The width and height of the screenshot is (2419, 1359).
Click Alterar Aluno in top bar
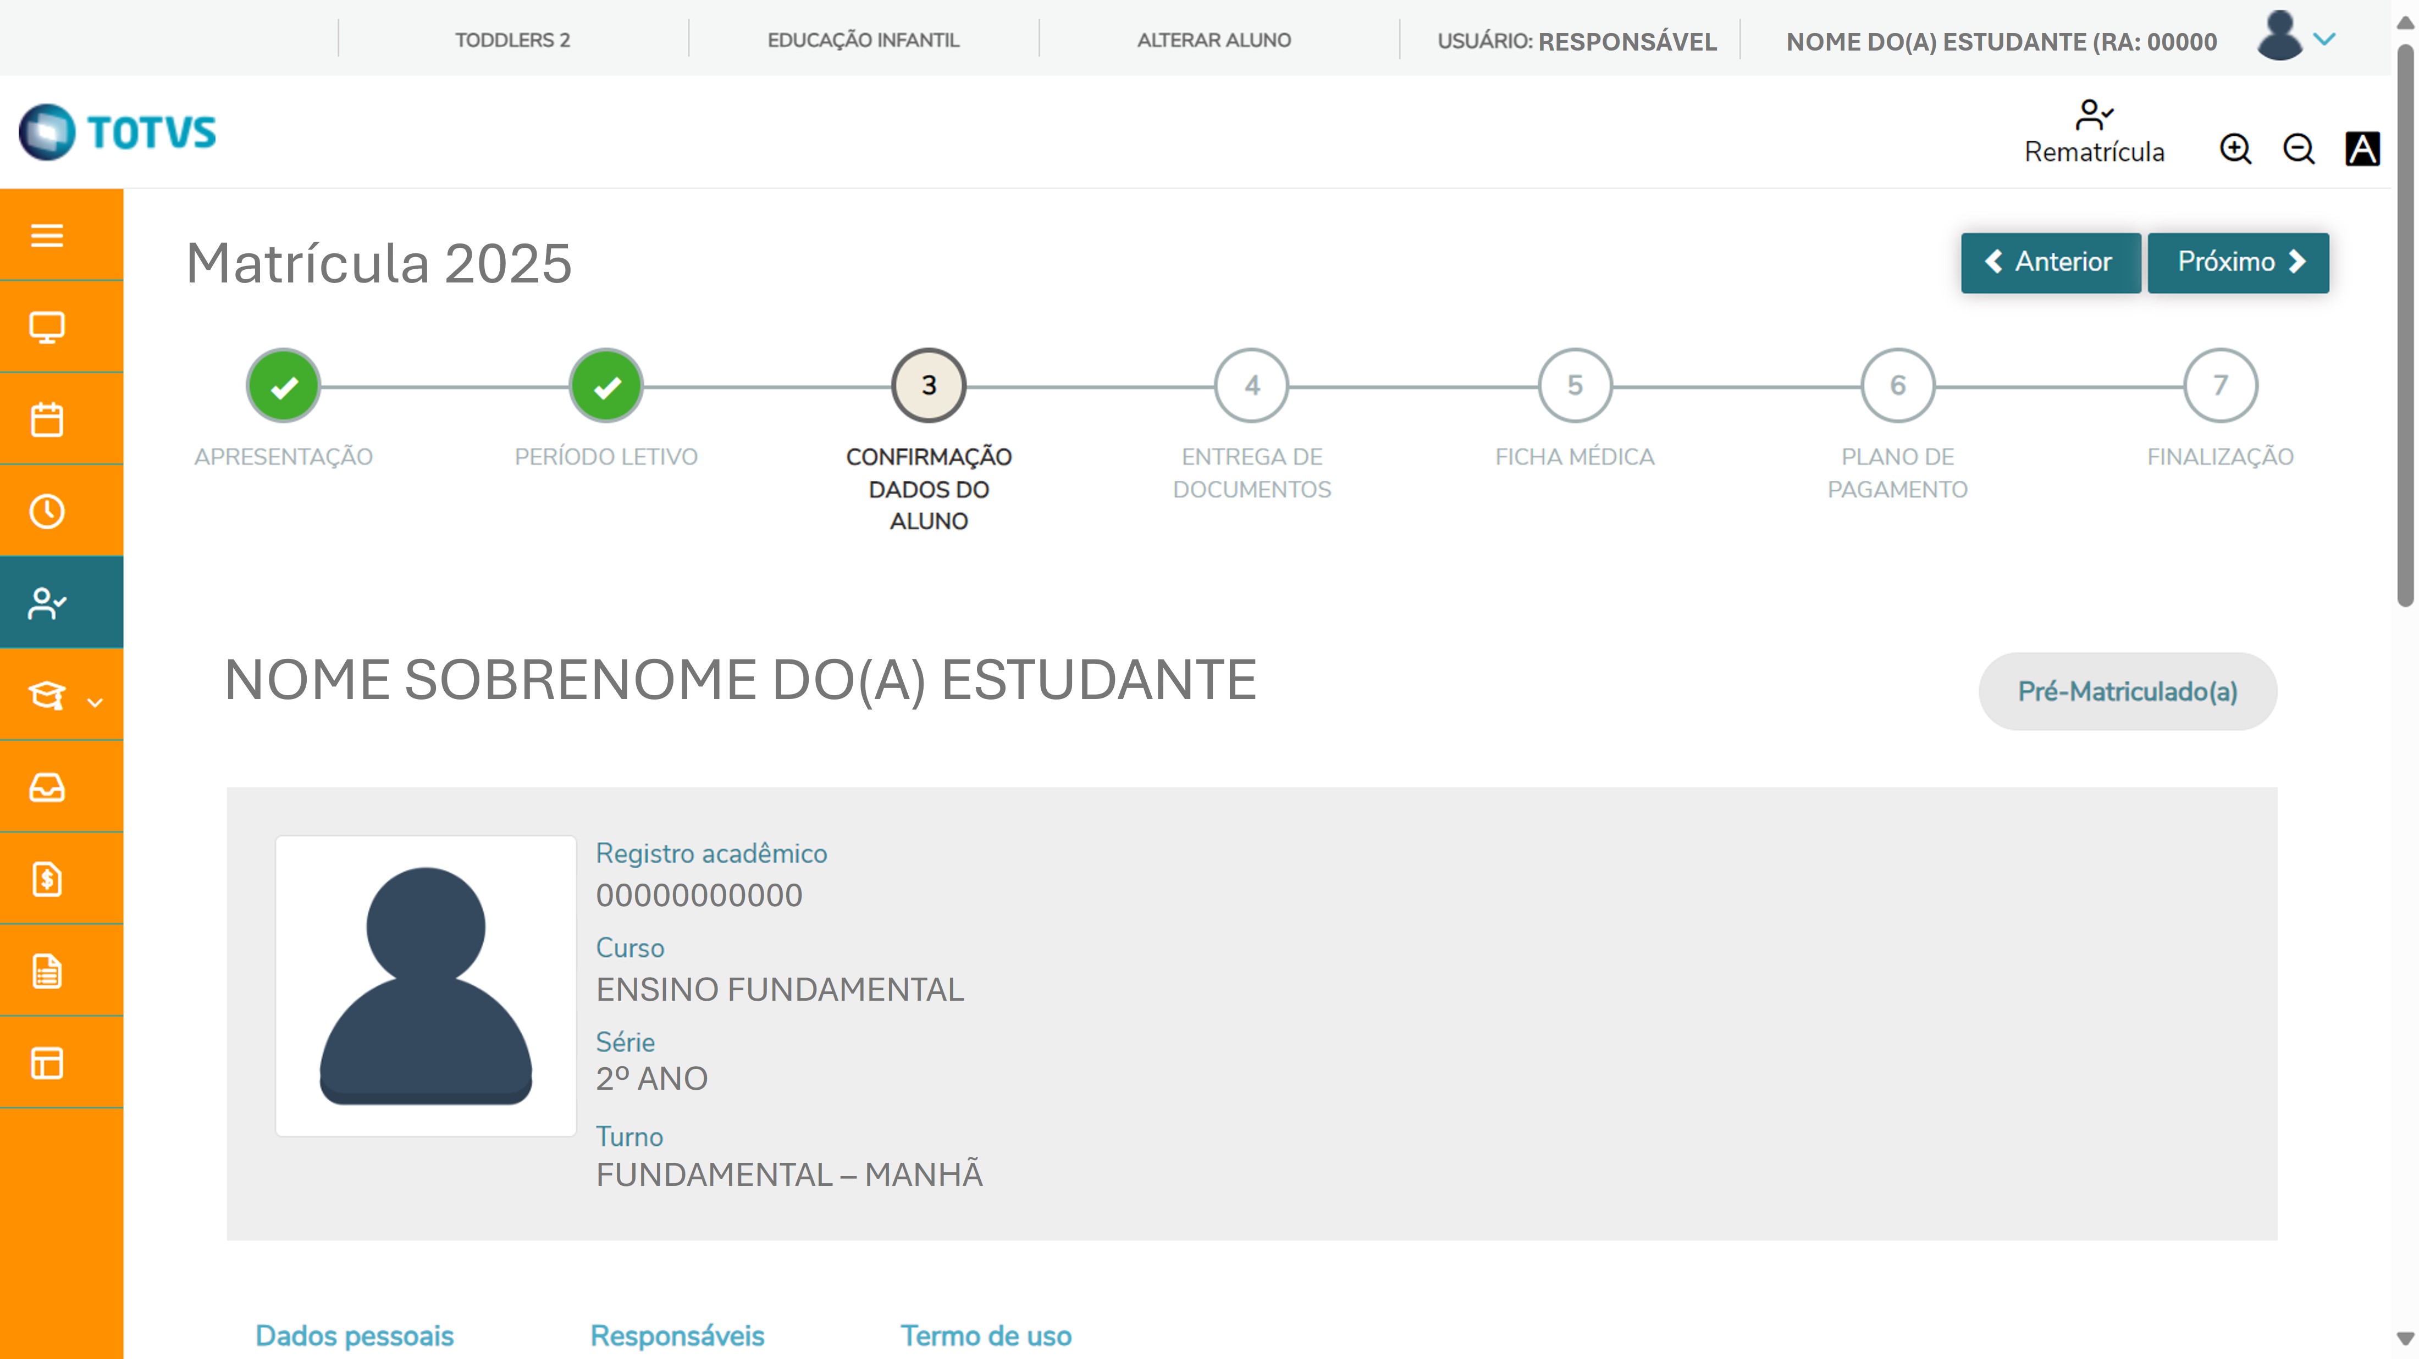click(1213, 40)
